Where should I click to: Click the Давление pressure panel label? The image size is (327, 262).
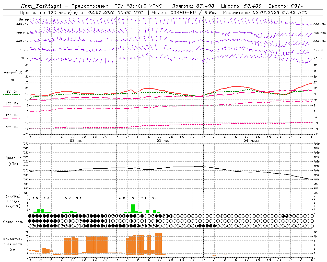(13, 158)
